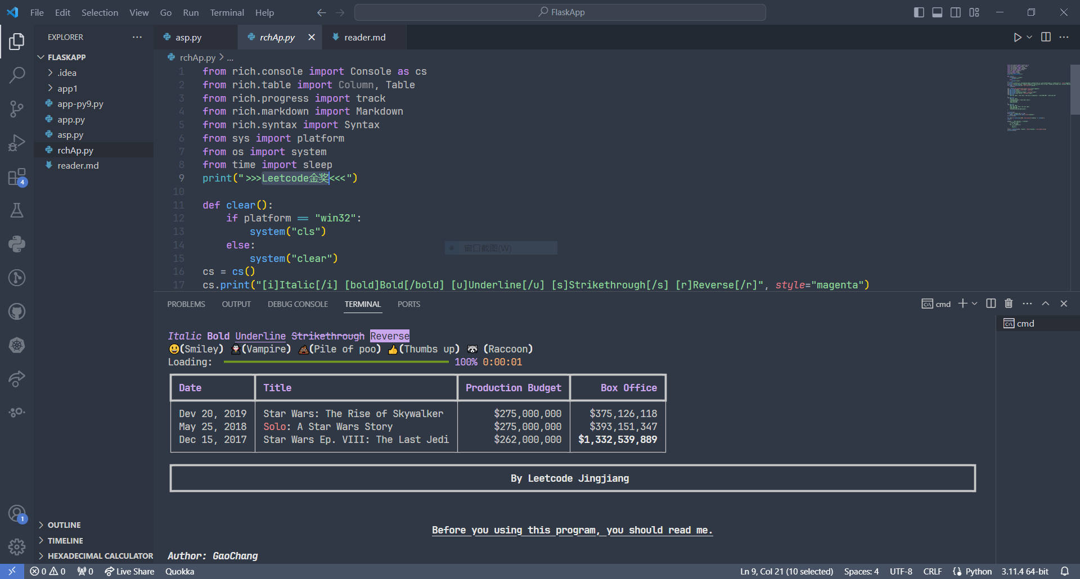Open the Live Share arrow icon in activity bar
Screen dimensions: 1080x579
(x=17, y=379)
